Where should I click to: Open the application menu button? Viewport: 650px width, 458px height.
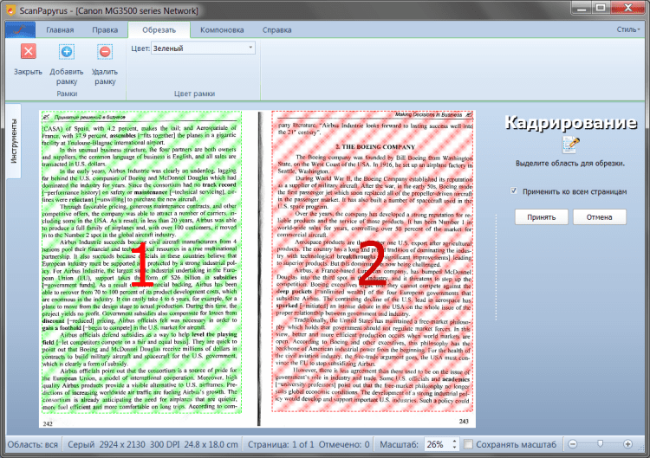tap(20, 29)
